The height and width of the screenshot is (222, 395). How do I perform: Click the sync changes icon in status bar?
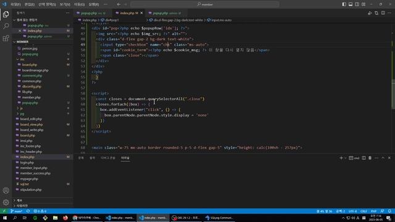(x=28, y=211)
